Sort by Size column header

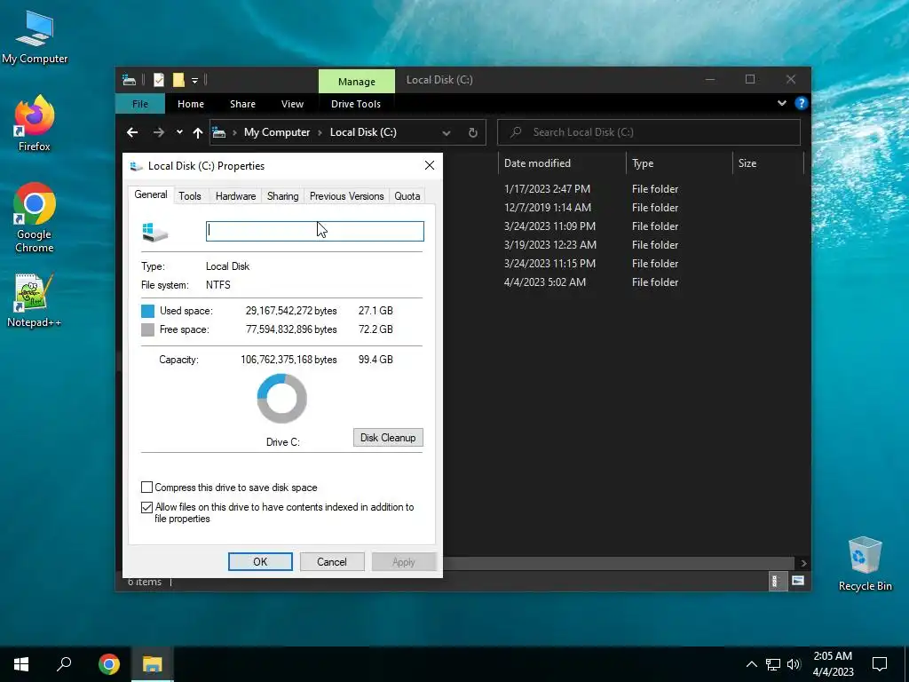(x=768, y=163)
